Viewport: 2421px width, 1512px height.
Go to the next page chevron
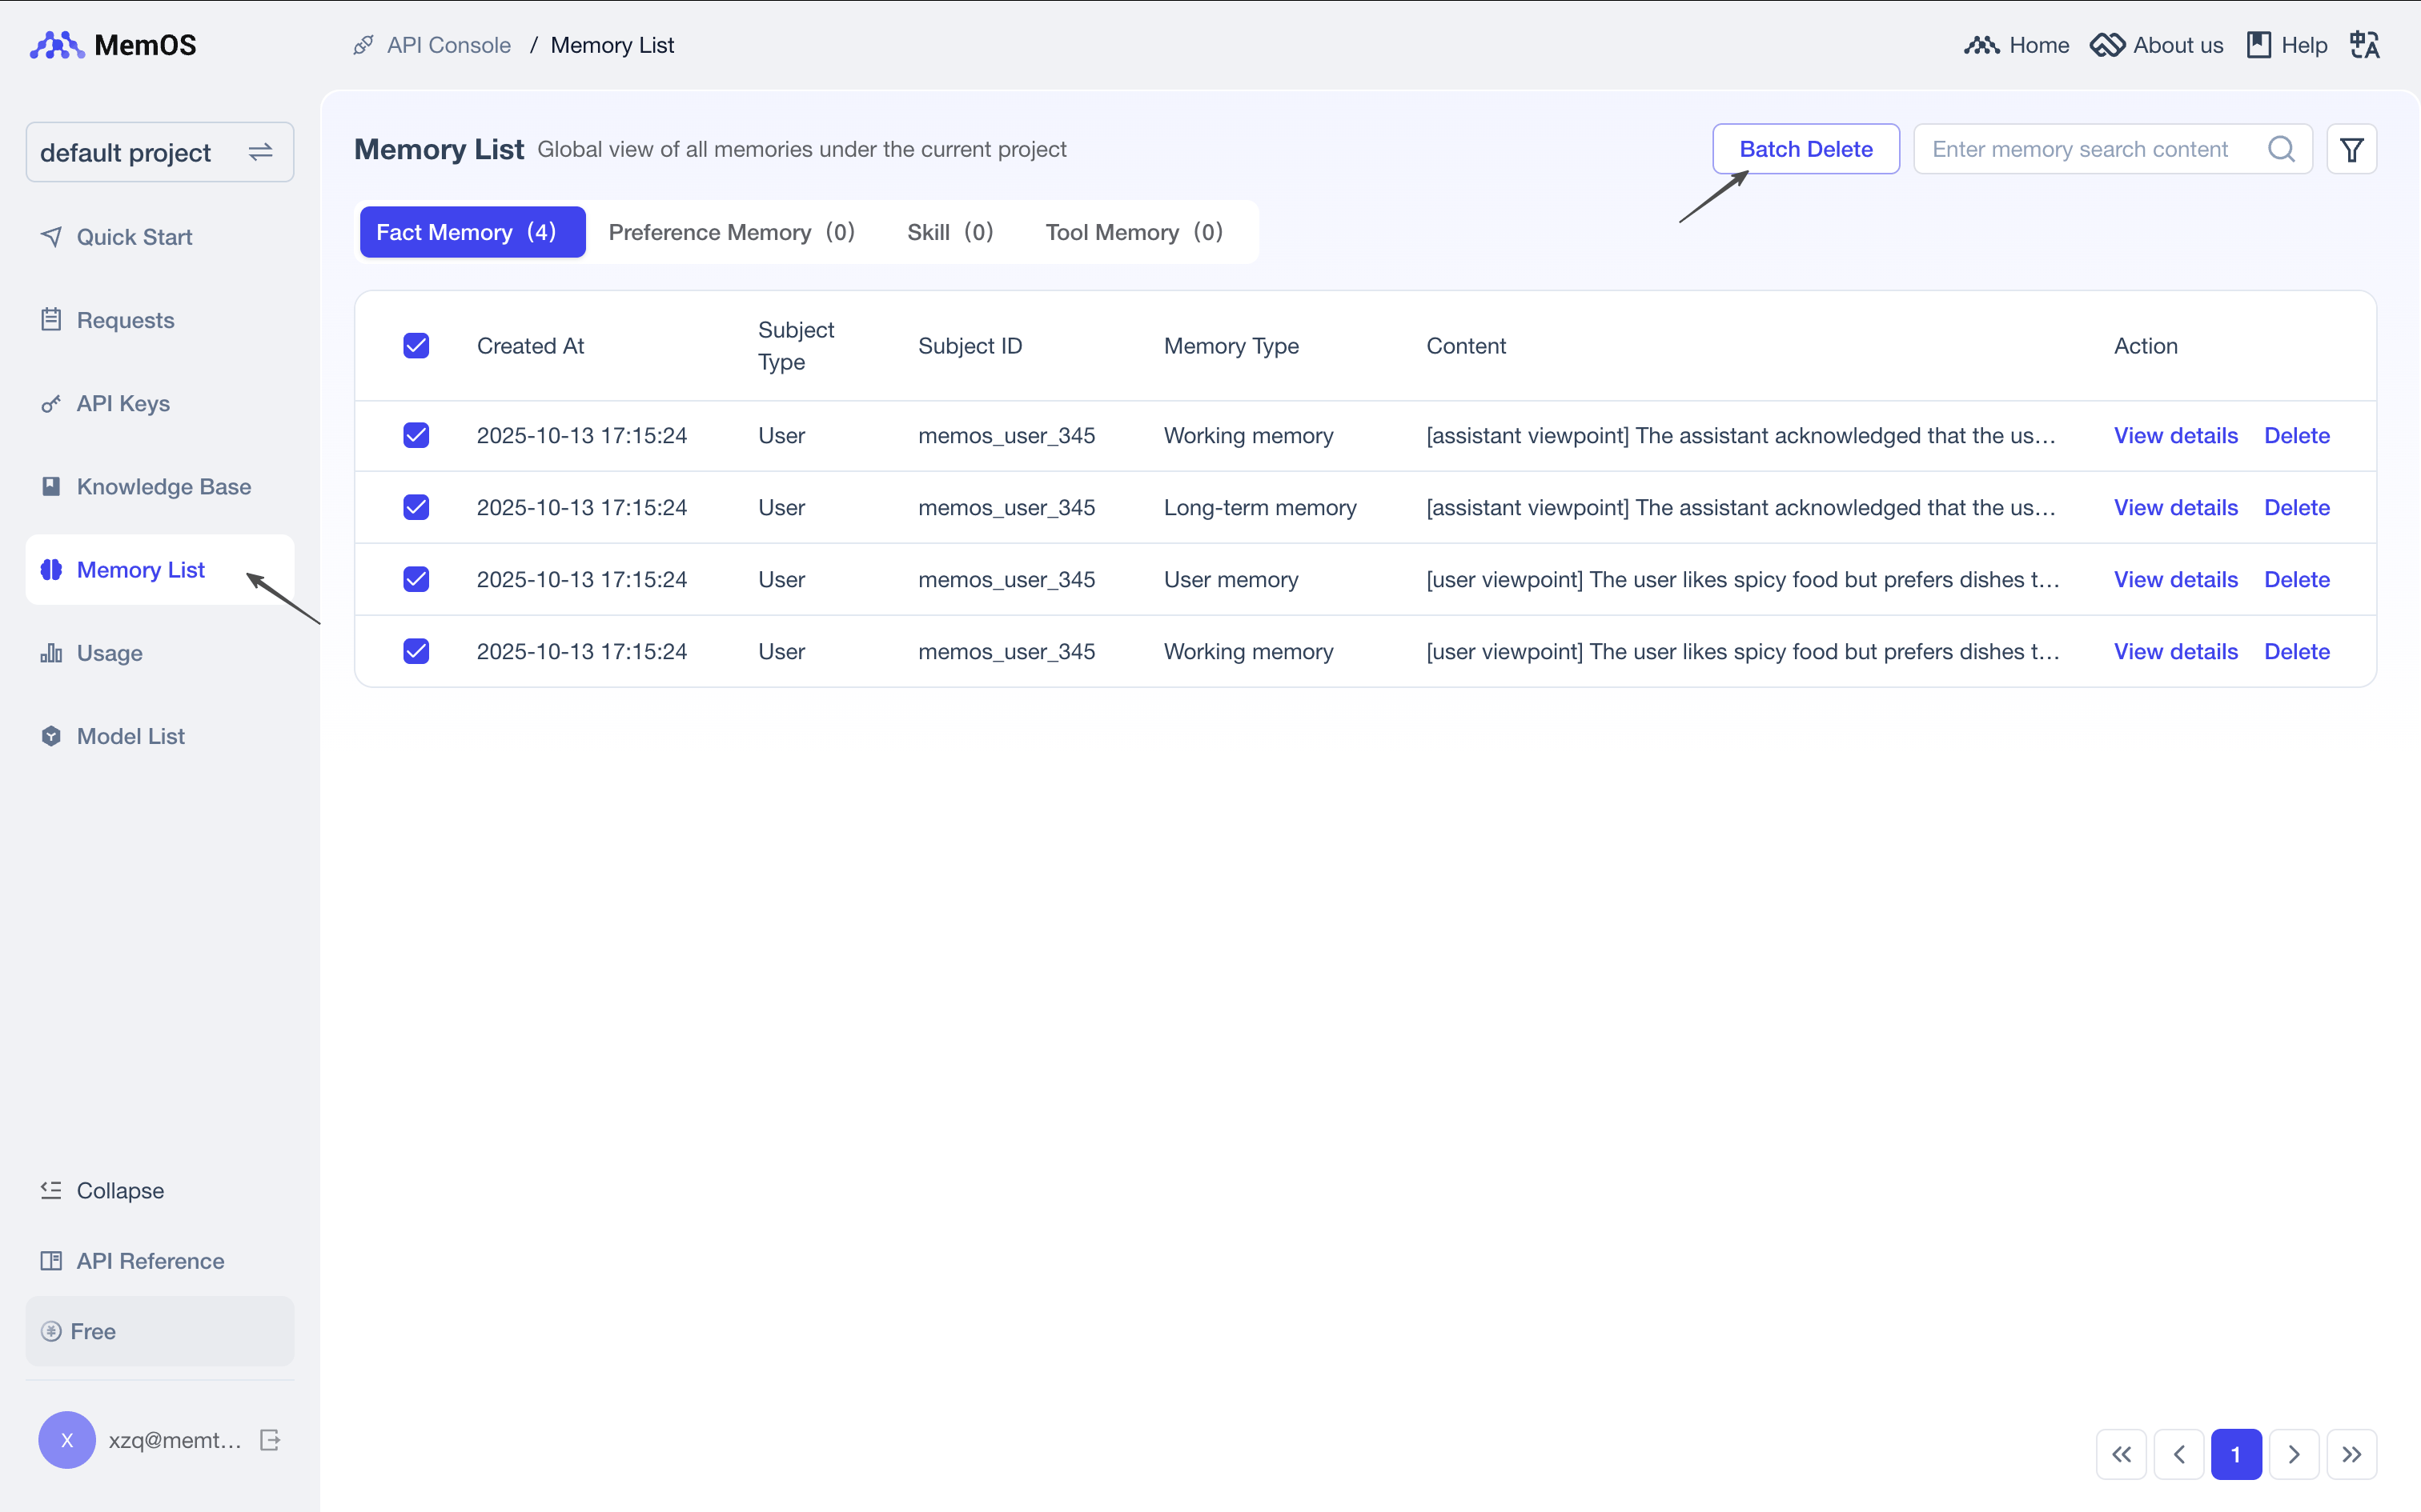pos(2294,1454)
